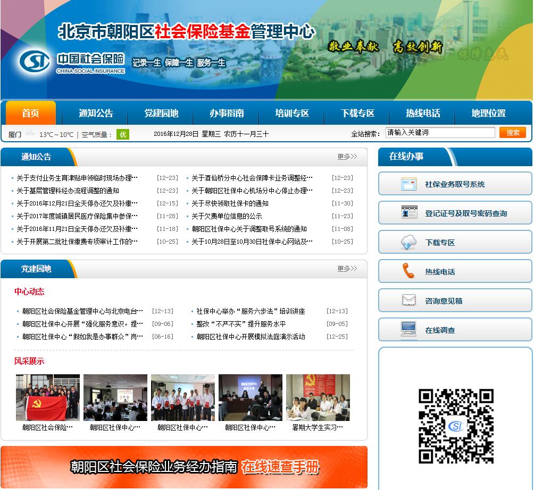The width and height of the screenshot is (534, 490).
Task: Expand 更多>> in the 通知公告 section
Action: tap(347, 157)
